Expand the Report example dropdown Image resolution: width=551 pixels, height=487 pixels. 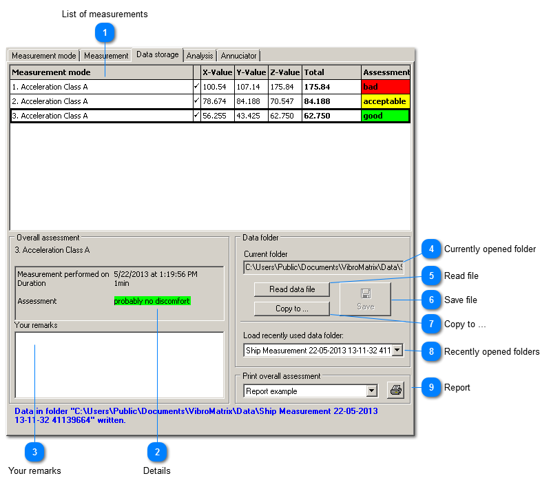tap(372, 391)
